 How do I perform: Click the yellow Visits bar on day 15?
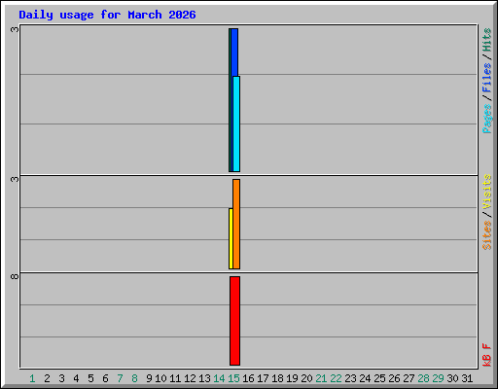231,238
